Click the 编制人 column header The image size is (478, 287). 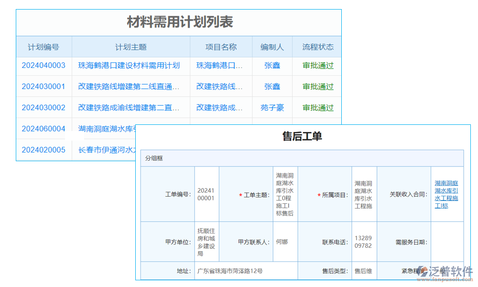click(x=272, y=46)
